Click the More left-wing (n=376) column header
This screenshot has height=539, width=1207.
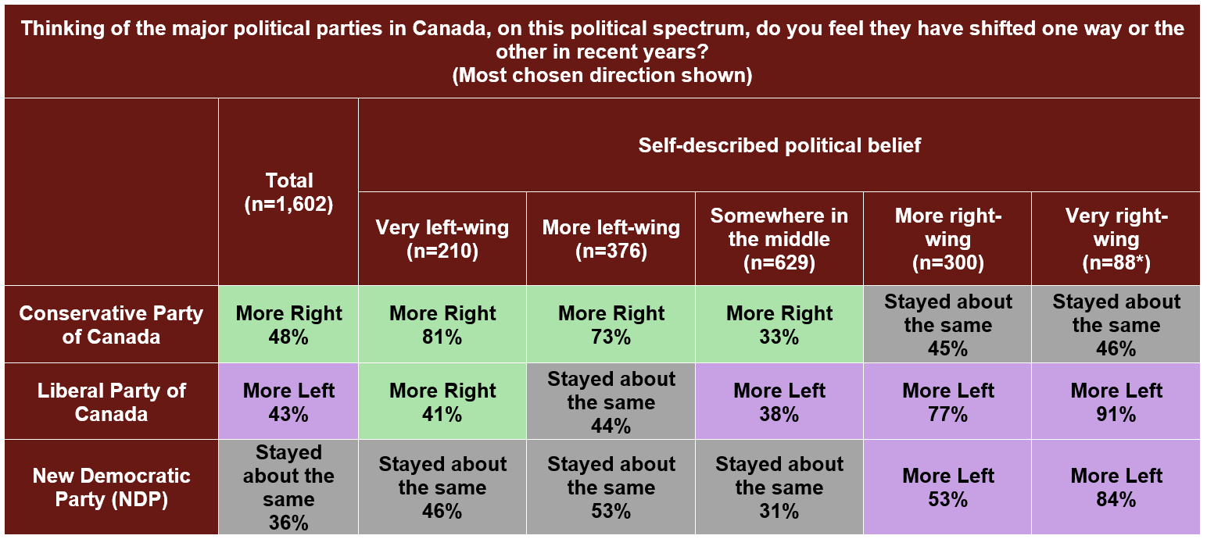click(611, 239)
